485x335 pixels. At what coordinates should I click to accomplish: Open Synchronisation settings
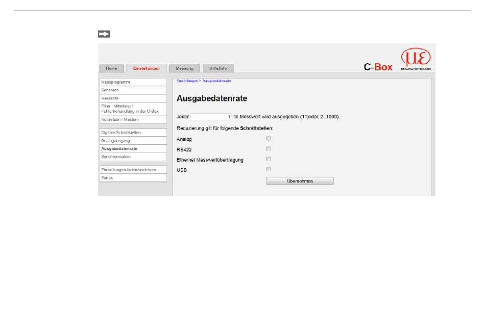pyautogui.click(x=133, y=157)
